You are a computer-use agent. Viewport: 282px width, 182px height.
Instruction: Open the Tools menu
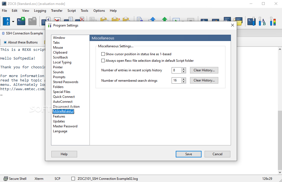pos(84,11)
